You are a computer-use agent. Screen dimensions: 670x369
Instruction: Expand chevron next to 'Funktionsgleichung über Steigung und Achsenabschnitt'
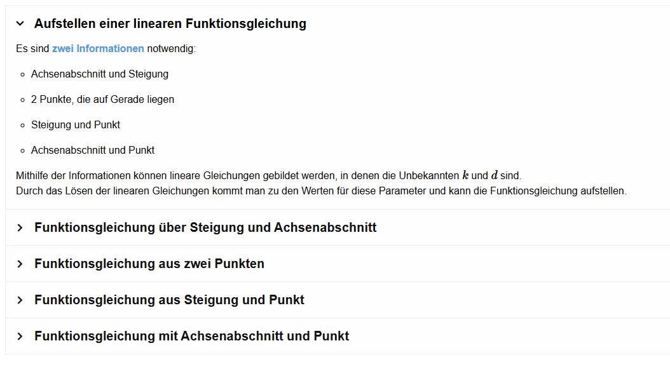(x=20, y=227)
